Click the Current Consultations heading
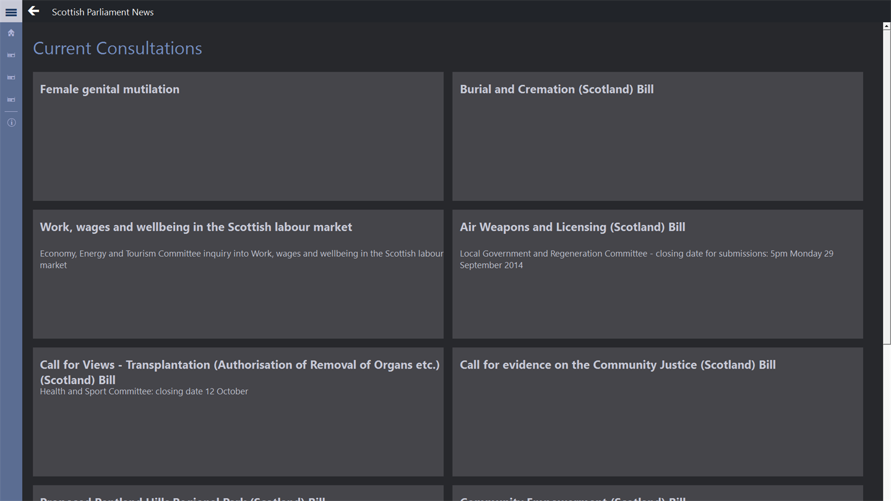This screenshot has height=501, width=891. click(x=118, y=48)
